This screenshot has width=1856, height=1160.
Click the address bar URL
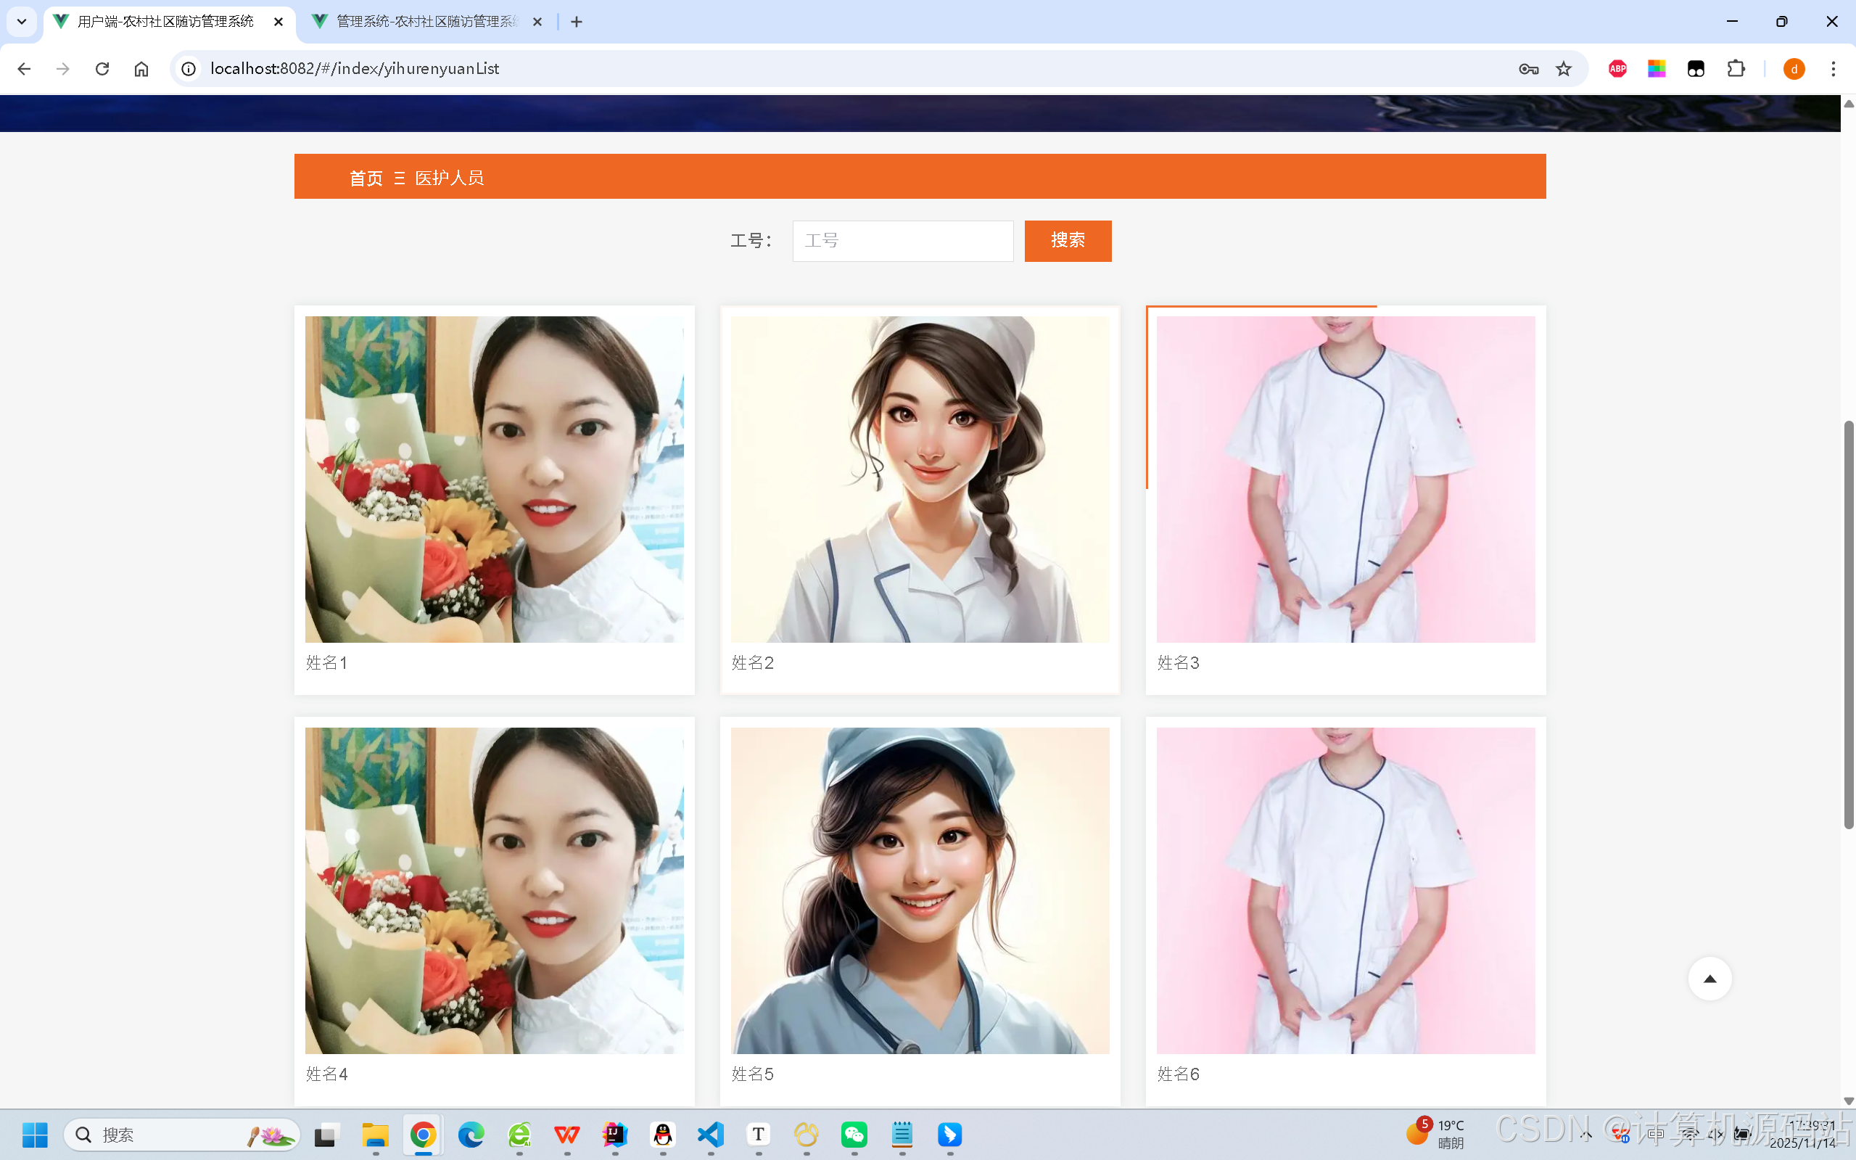pyautogui.click(x=355, y=69)
